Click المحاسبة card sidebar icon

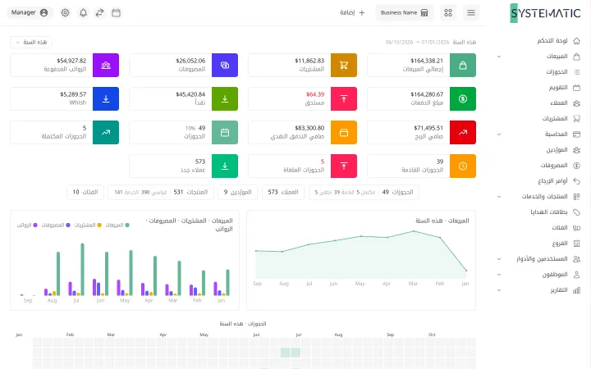(x=576, y=134)
